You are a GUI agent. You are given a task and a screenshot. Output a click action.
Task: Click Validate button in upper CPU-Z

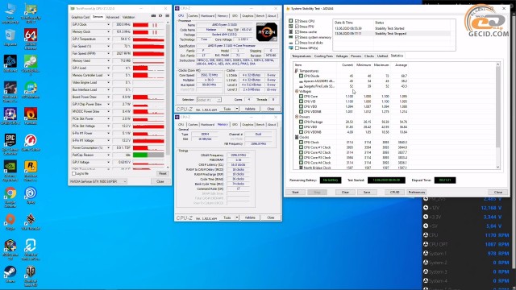click(x=250, y=109)
